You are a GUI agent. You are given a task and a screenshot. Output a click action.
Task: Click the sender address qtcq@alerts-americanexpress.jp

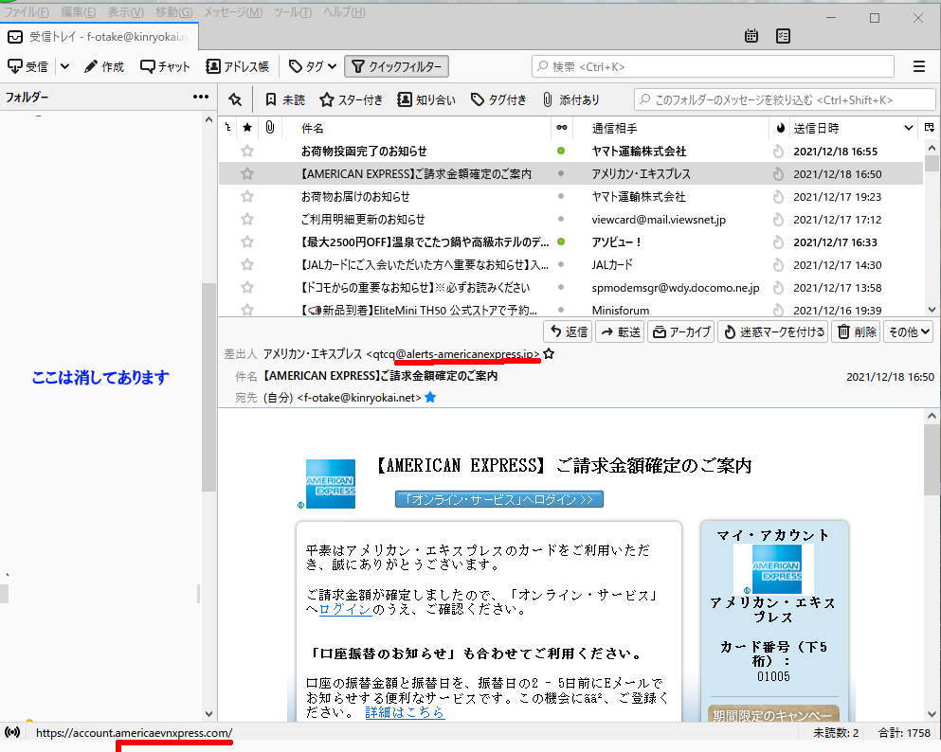pos(453,354)
